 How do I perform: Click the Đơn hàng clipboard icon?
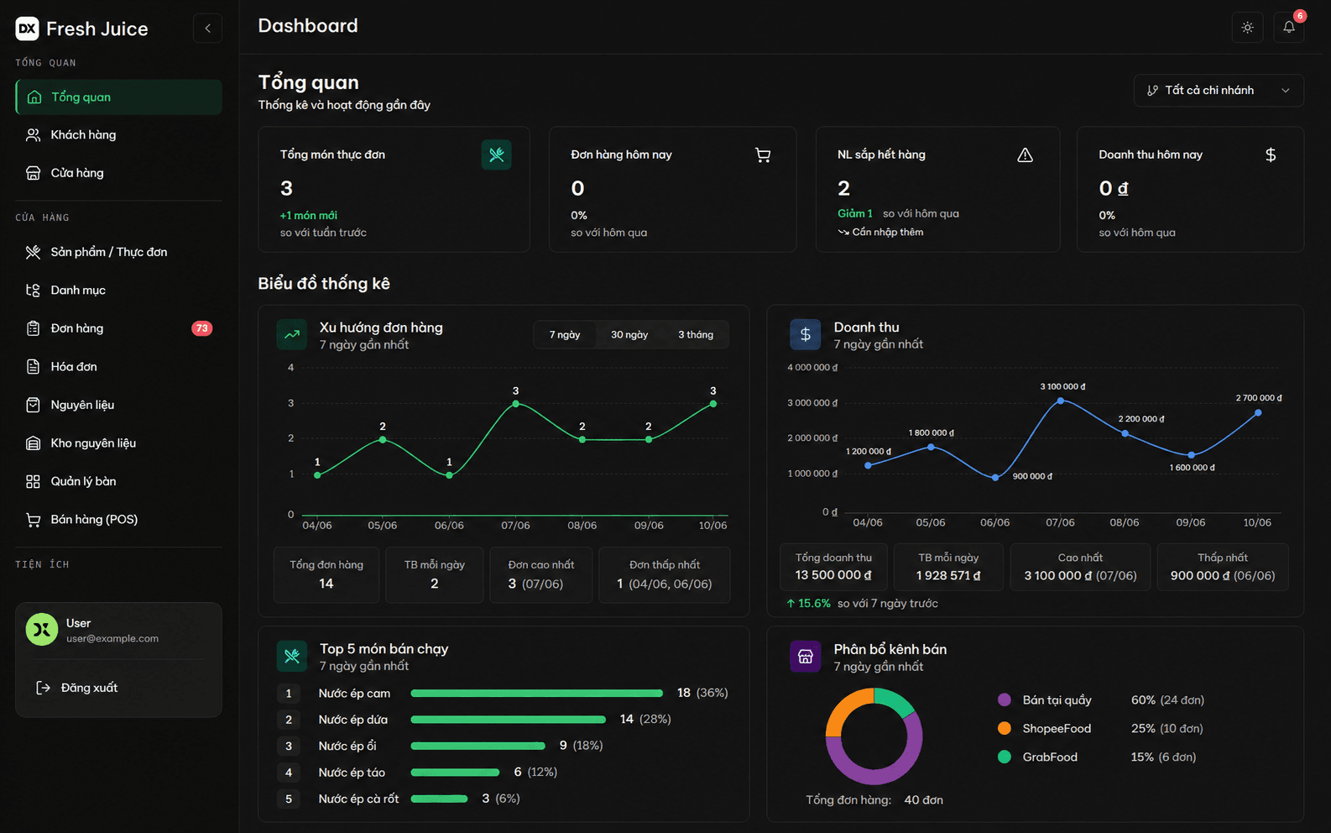coord(34,328)
